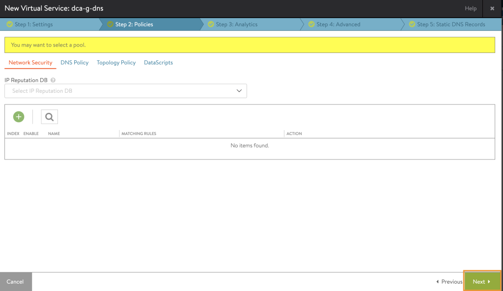Click the ENABLE column header

click(31, 133)
